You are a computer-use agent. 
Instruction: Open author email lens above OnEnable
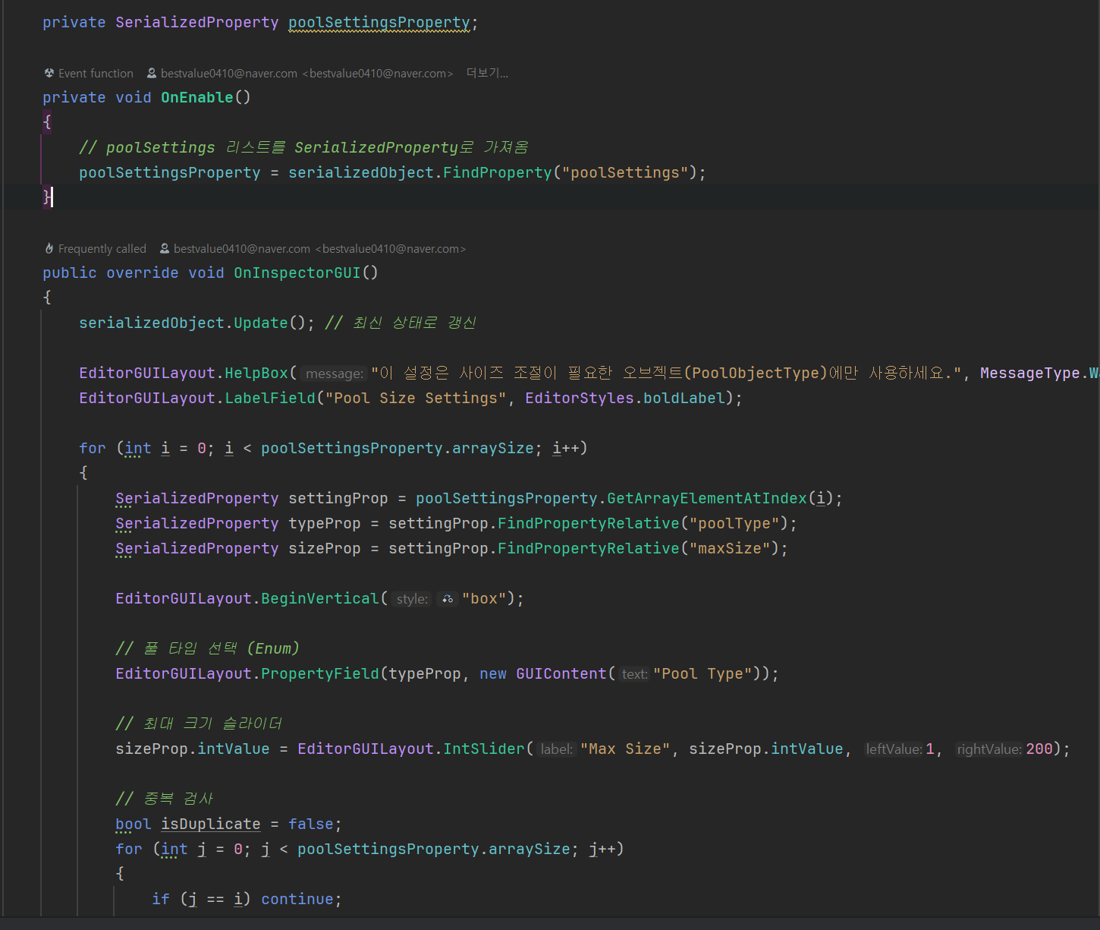click(306, 74)
